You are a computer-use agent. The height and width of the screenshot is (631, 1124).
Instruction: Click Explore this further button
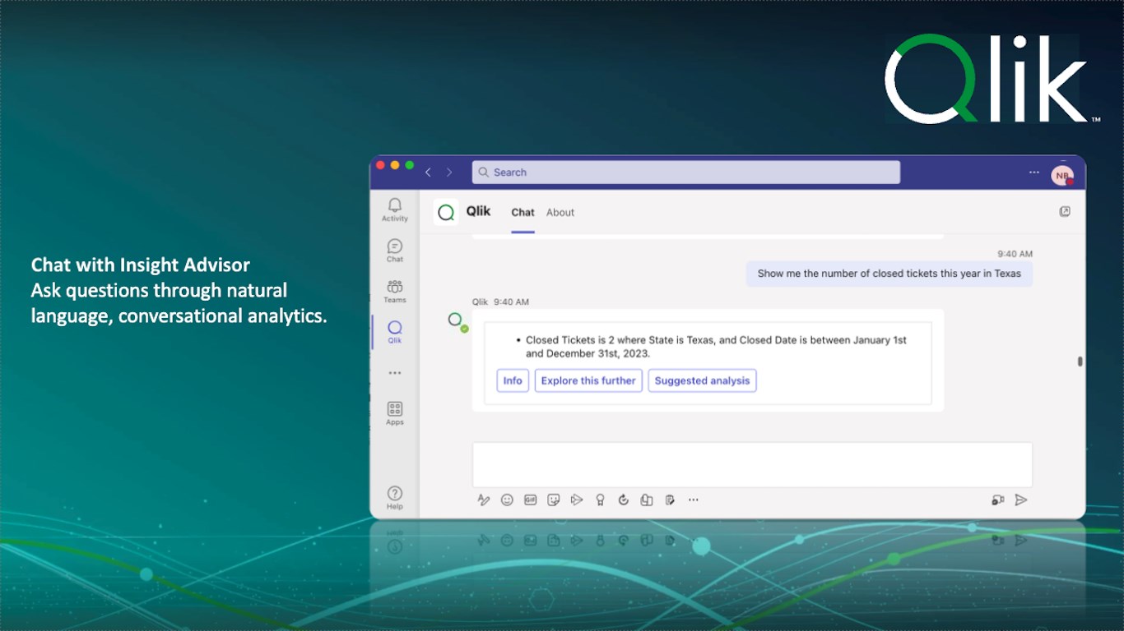(588, 380)
